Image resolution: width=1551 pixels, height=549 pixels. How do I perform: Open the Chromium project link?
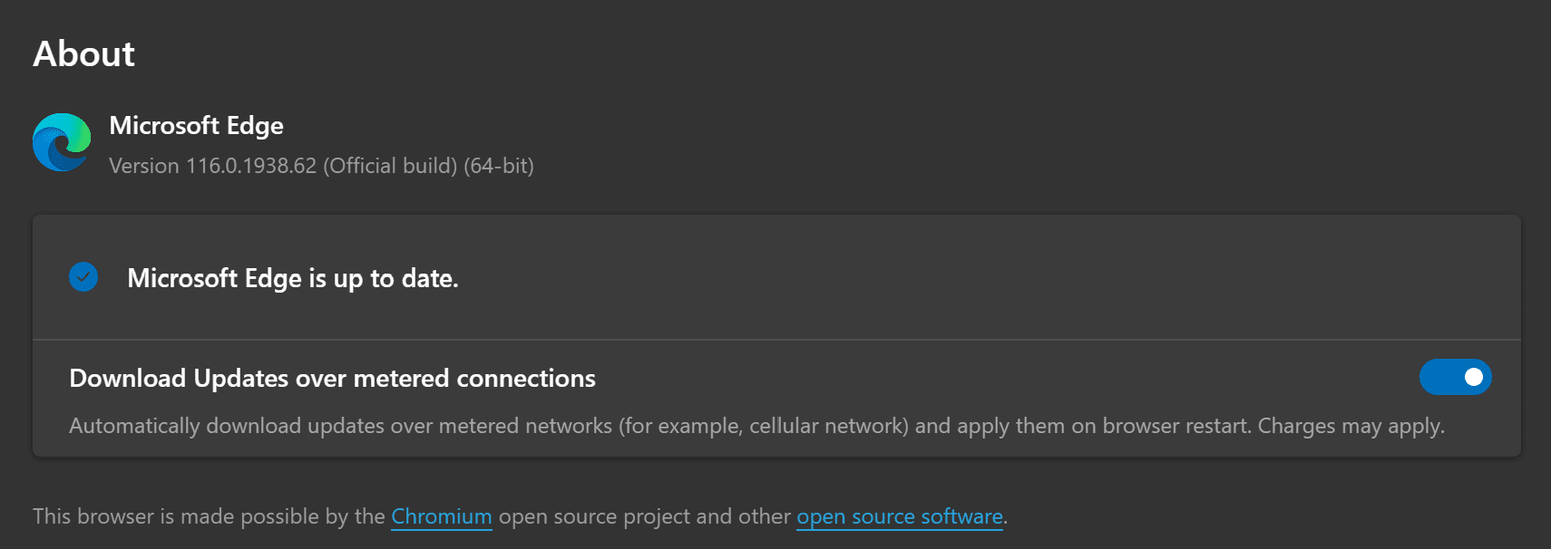[x=442, y=516]
